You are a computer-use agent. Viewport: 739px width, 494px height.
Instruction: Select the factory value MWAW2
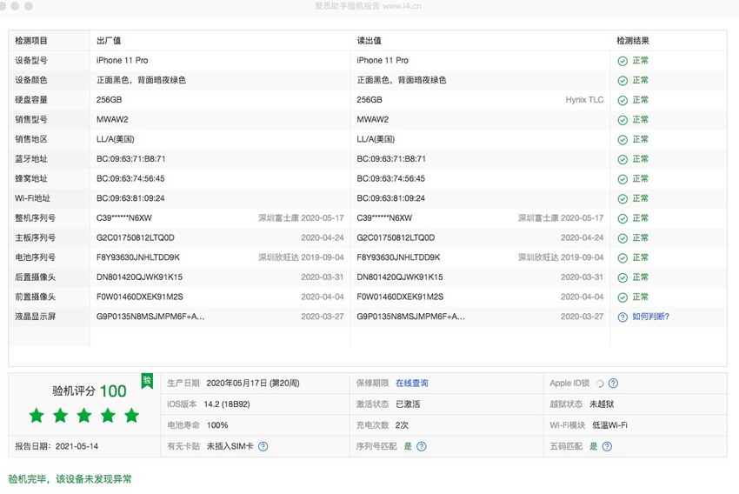112,120
